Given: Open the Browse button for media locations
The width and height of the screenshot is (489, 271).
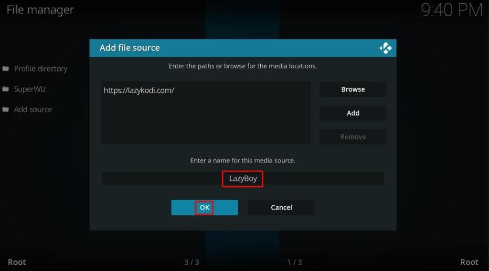Looking at the screenshot, I should coord(353,89).
